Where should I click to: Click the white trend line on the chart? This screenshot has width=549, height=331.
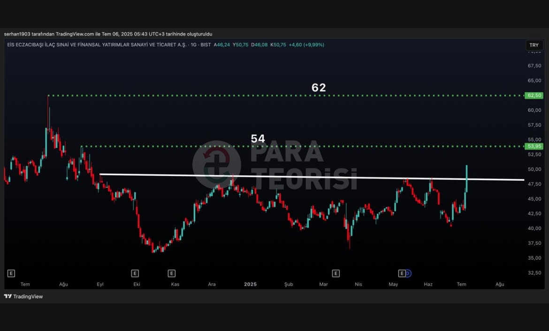pyautogui.click(x=312, y=177)
